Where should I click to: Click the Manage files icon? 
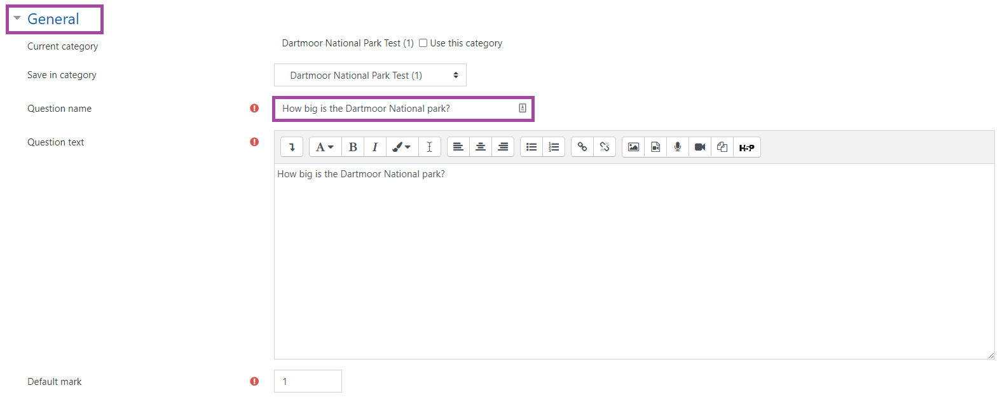tap(722, 147)
